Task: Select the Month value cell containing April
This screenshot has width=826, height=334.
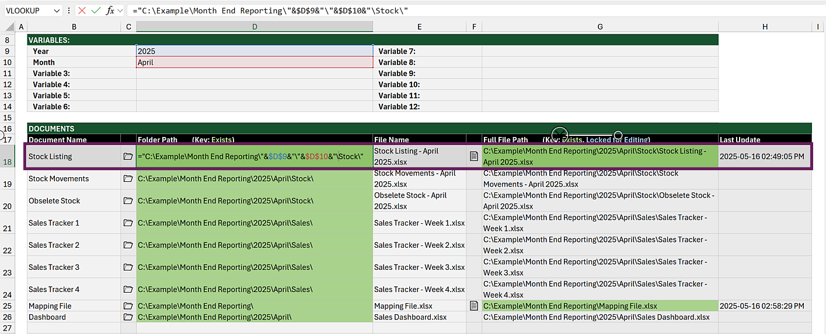Action: coord(255,62)
